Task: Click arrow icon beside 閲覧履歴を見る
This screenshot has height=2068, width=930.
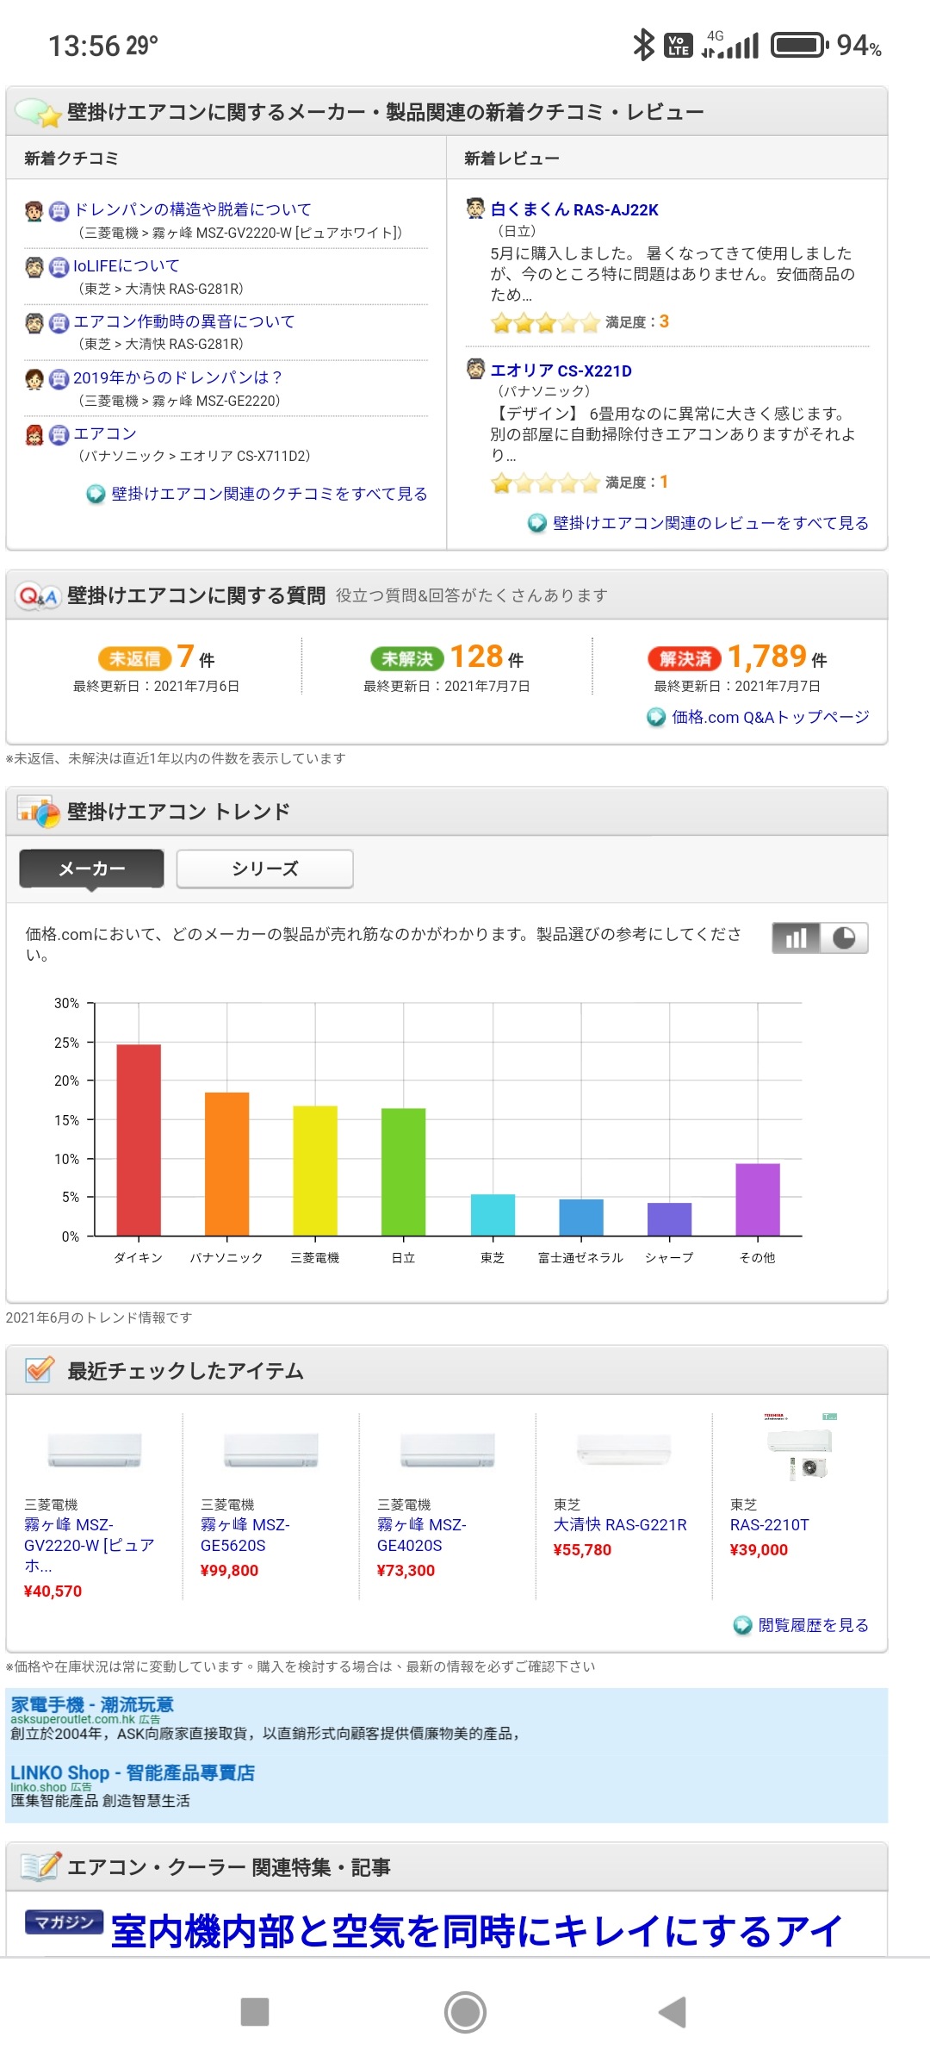Action: click(x=742, y=1625)
